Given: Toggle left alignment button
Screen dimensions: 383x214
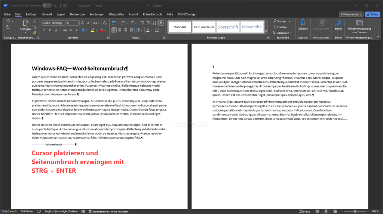Looking at the screenshot, I should 114,30.
